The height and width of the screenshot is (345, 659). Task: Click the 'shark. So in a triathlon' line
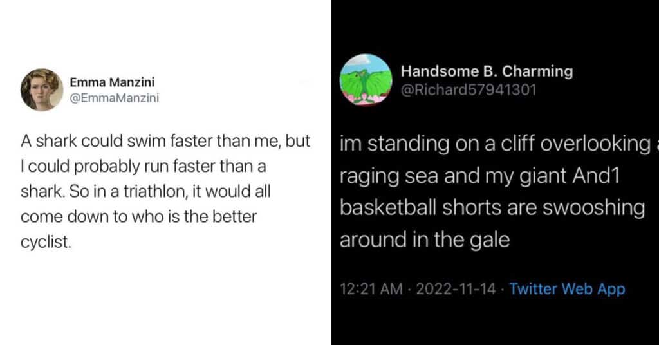145,192
